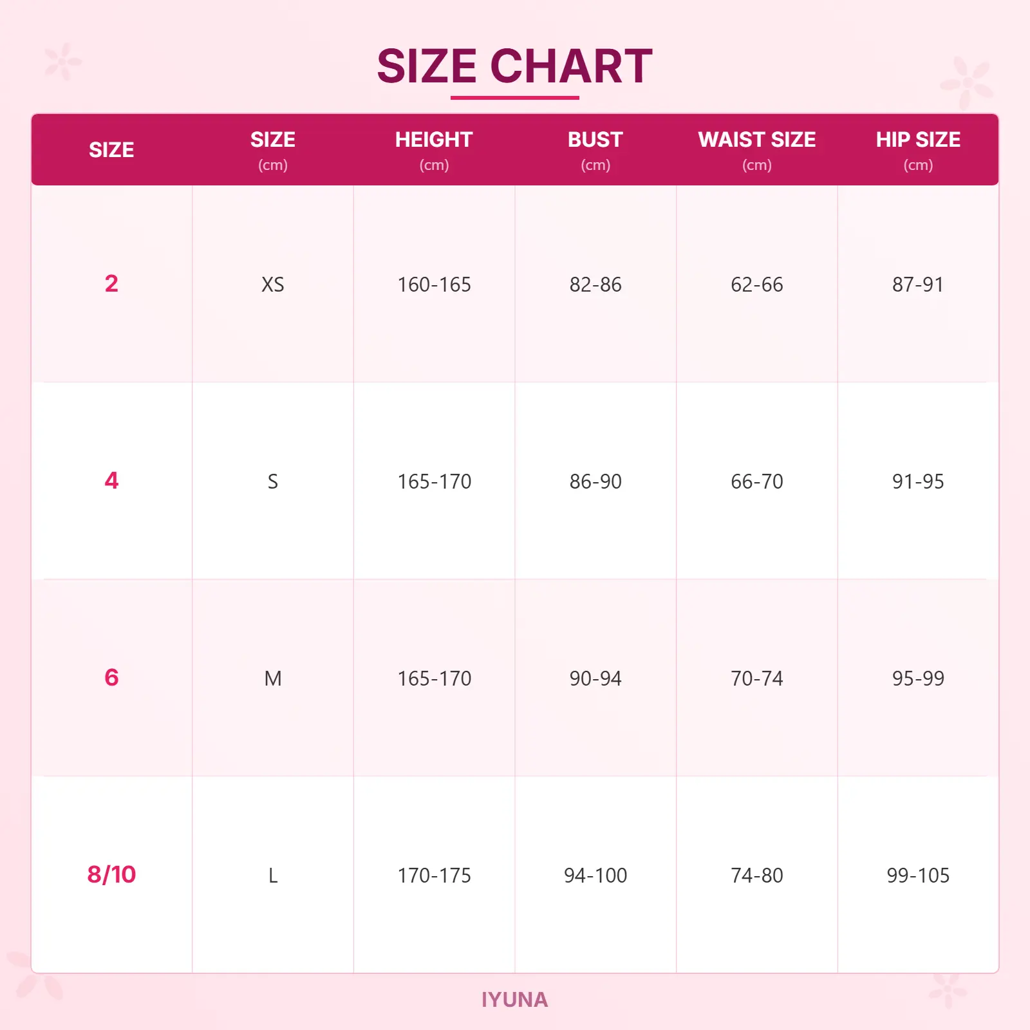The height and width of the screenshot is (1030, 1030).
Task: Select the 160-165 height cell
Action: point(434,285)
